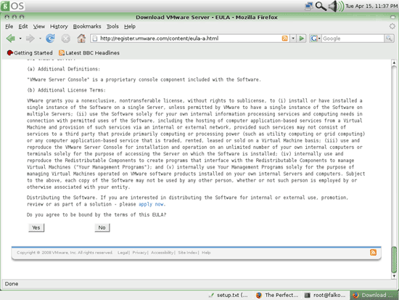This screenshot has height=300, width=399.
Task: Open the gOS magnifier search icon
Action: pos(321,6)
